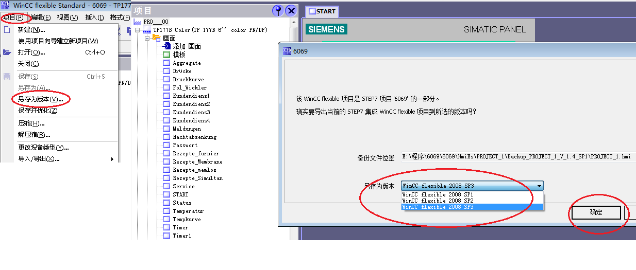
Task: Switch to the START editor tab
Action: (x=322, y=11)
